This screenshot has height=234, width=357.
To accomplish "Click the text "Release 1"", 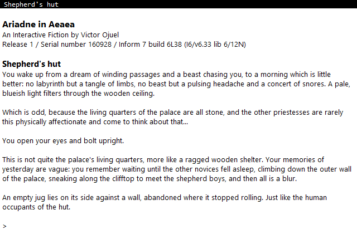I will [x=18, y=45].
